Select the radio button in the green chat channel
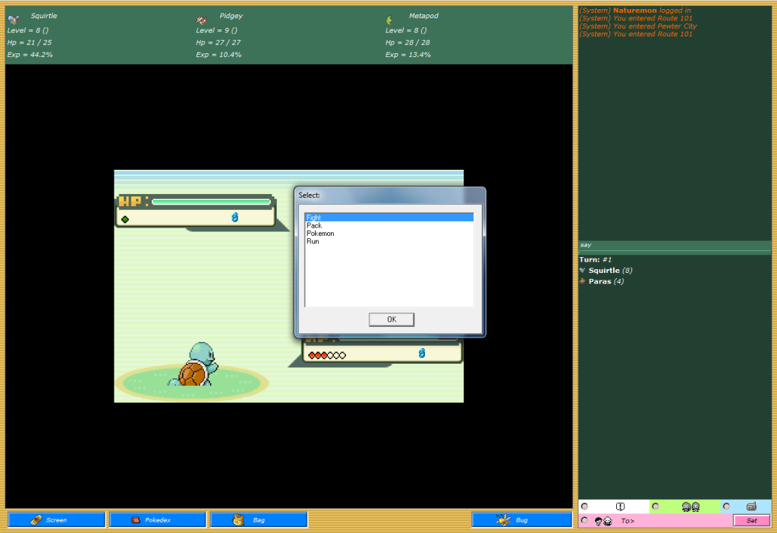The height and width of the screenshot is (533, 777). [x=656, y=506]
